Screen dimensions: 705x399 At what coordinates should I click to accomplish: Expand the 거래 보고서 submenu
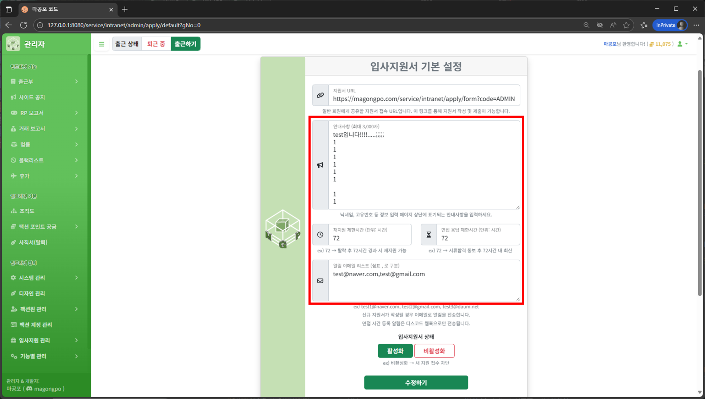pyautogui.click(x=76, y=129)
